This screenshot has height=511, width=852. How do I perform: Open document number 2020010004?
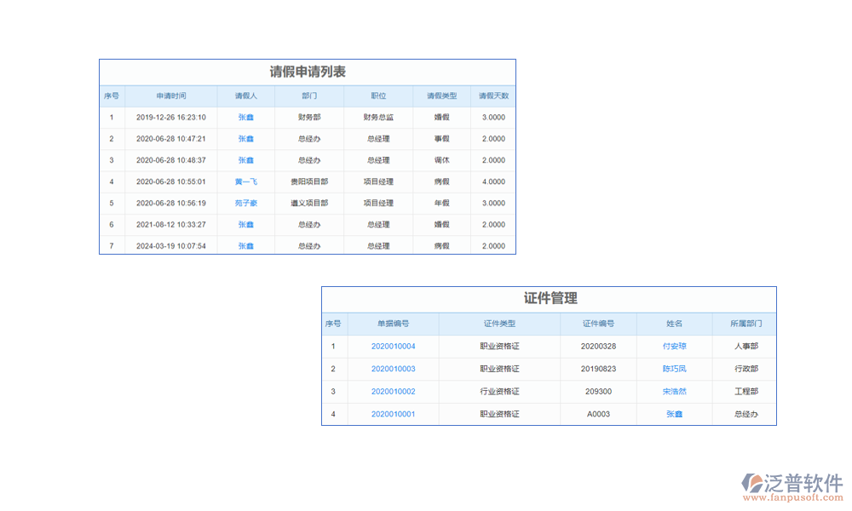393,347
